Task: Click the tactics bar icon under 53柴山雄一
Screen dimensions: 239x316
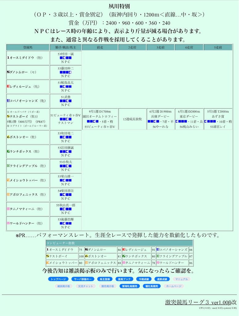Action: 65,180
